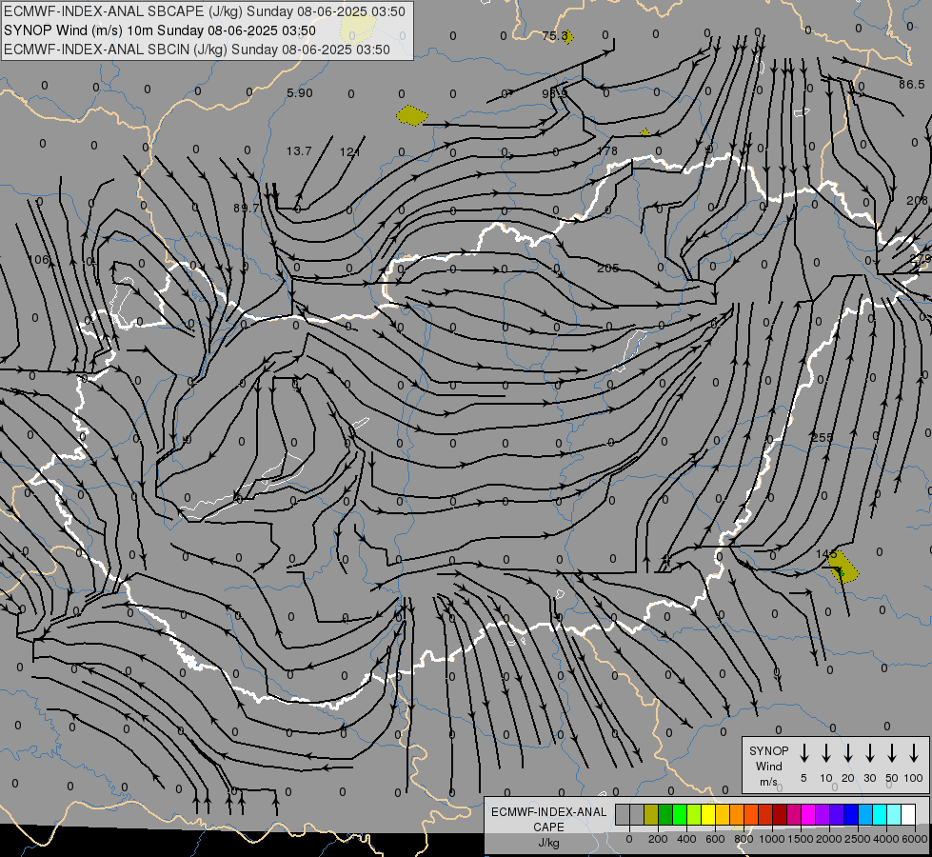Pick the olive swatch in the CAPE legend
The width and height of the screenshot is (932, 857).
click(x=651, y=814)
